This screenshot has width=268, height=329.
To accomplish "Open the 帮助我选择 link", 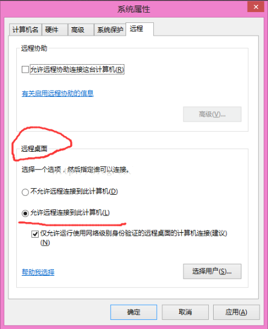I will point(38,272).
